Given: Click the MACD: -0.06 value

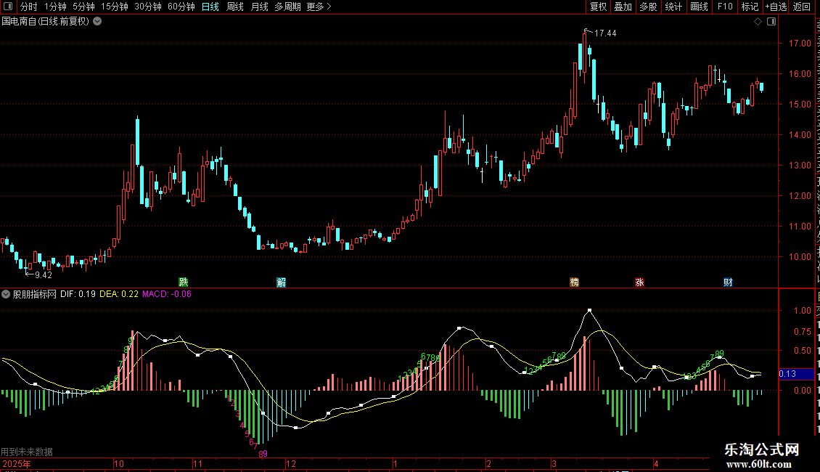Looking at the screenshot, I should 167,294.
